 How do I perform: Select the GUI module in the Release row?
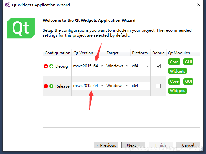[x=188, y=81]
